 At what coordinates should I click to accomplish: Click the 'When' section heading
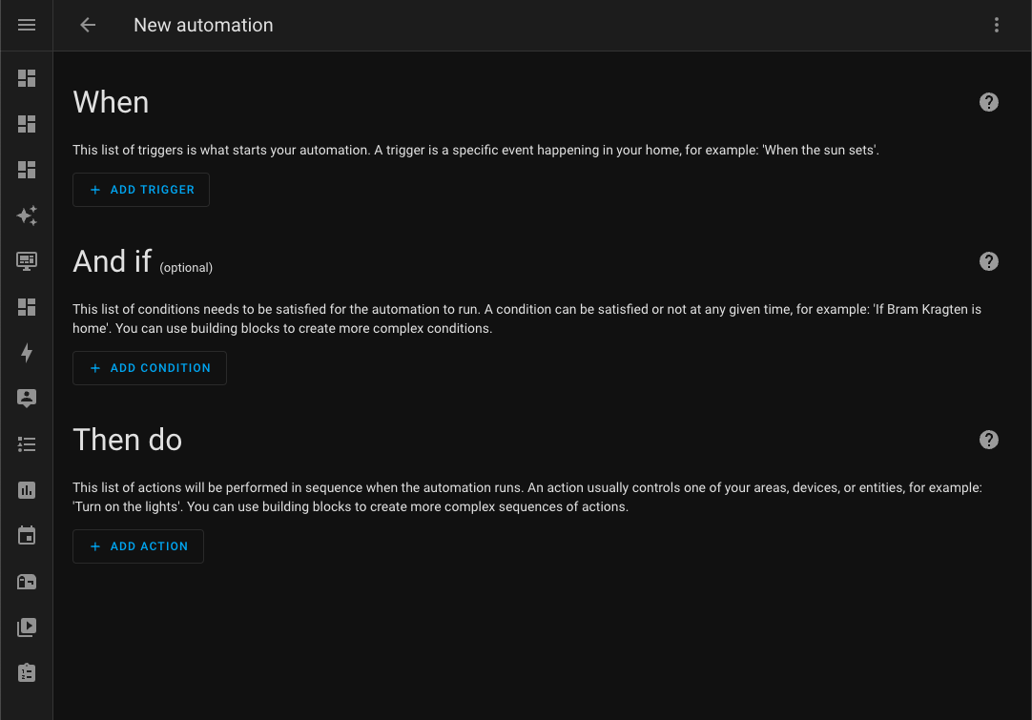coord(112,102)
